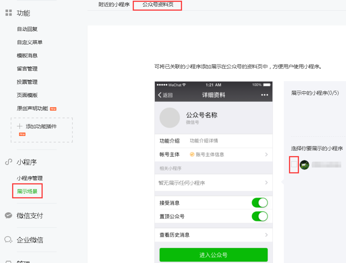Switch to the 附近的小程序 tab
Screen dimensions: 346x263
point(114,5)
